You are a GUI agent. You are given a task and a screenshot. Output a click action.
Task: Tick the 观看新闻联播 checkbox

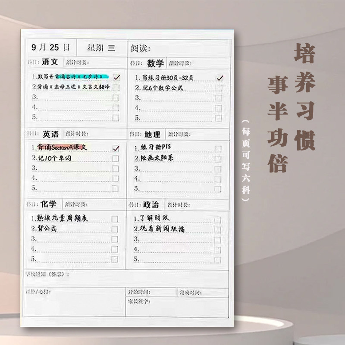point(217,230)
